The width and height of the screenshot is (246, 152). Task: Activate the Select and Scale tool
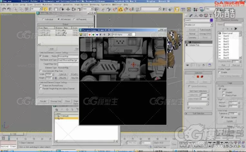79,9
